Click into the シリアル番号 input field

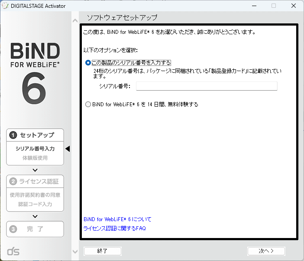click(x=207, y=86)
